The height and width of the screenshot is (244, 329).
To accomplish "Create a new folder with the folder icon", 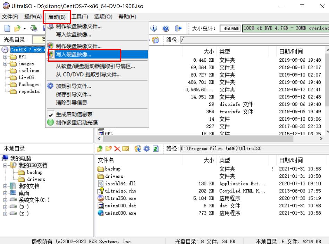I will (108, 148).
